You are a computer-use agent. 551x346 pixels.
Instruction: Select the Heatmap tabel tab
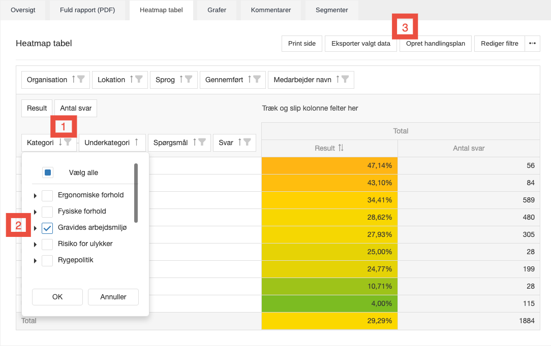point(161,10)
